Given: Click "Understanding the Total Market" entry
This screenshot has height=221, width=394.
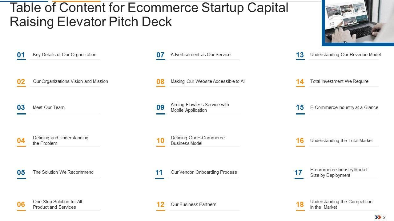Looking at the screenshot, I should pyautogui.click(x=341, y=141).
